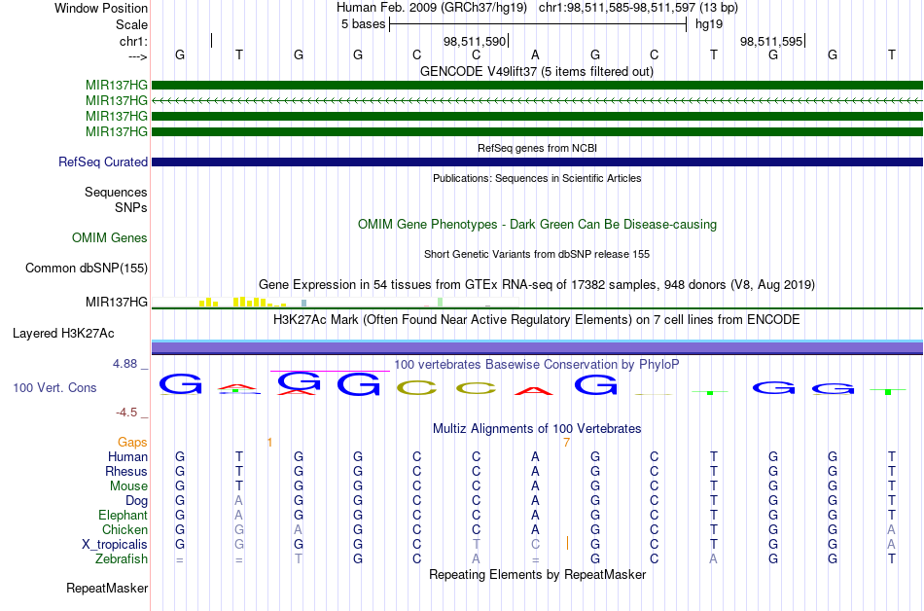This screenshot has width=924, height=611.
Task: Click the chr1: label in the base position track
Action: point(133,41)
